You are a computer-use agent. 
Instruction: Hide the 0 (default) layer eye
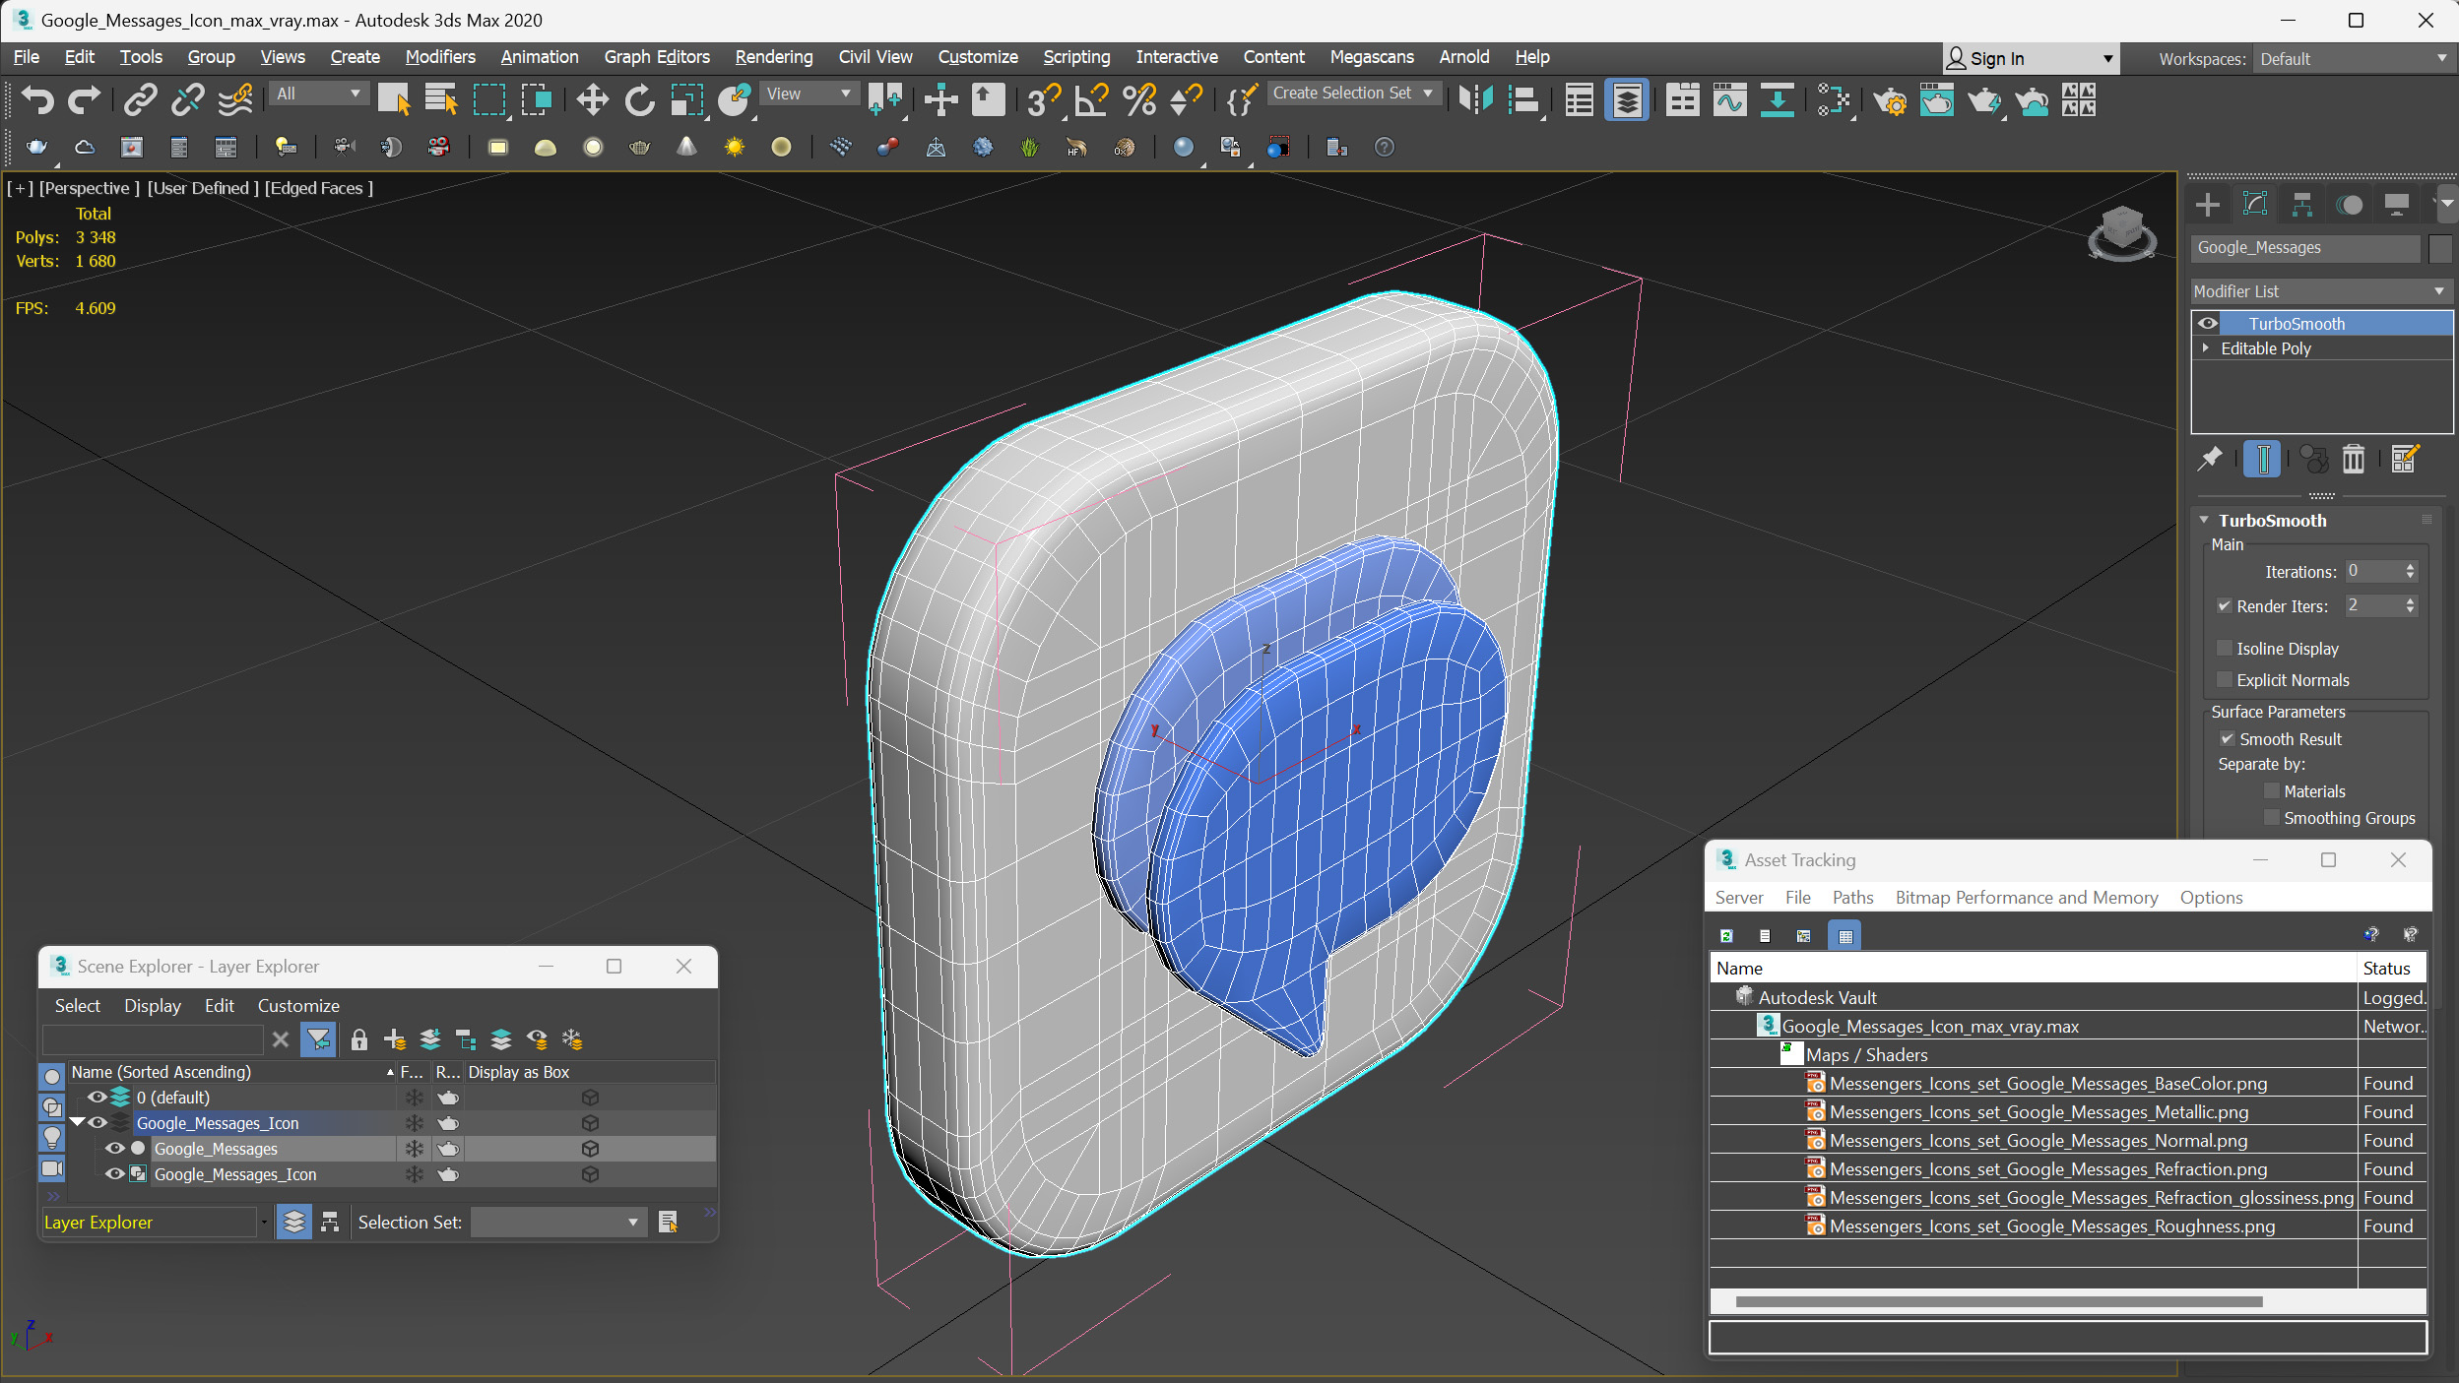(96, 1097)
